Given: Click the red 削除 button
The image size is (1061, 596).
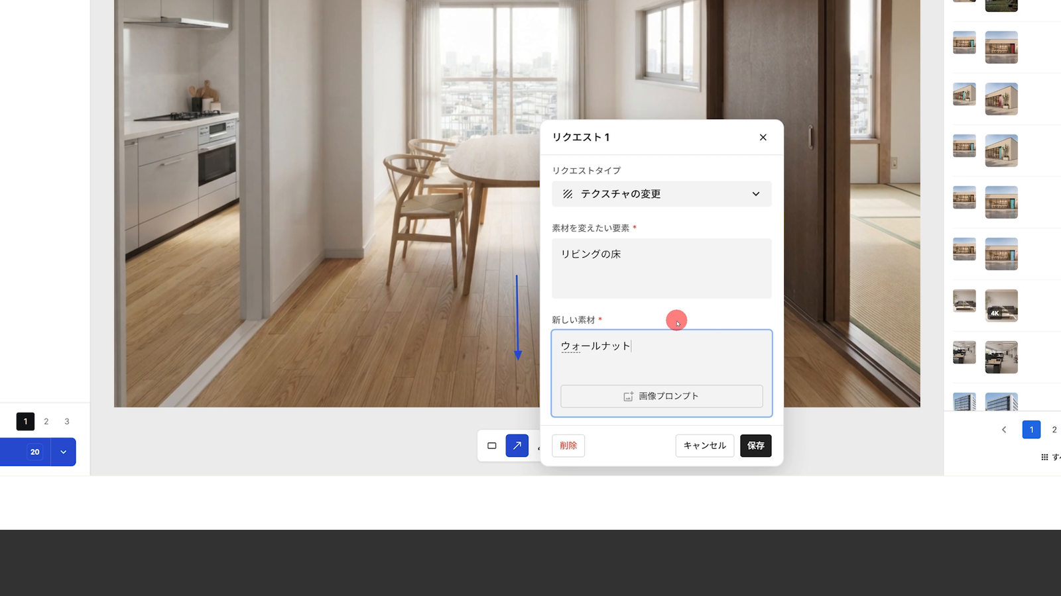Looking at the screenshot, I should [568, 446].
